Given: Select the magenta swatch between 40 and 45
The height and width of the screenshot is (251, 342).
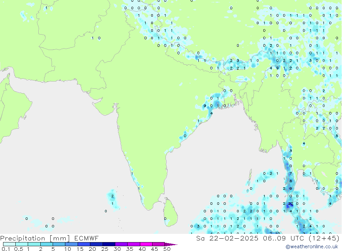Looking at the screenshot, I should 146,244.
